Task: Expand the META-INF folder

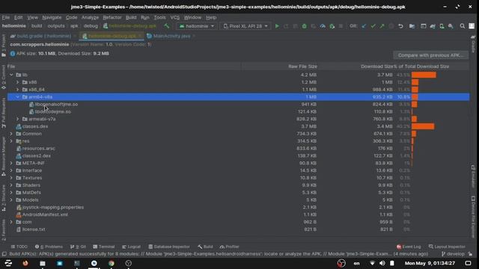Action: (11, 163)
